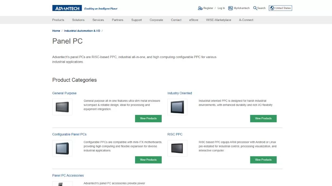The width and height of the screenshot is (332, 186).
Task: Open the Partners menu
Action: pos(118,20)
